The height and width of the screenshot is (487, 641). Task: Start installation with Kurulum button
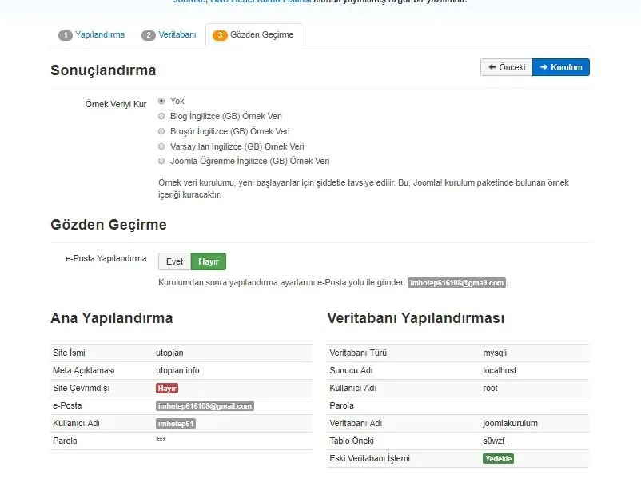click(561, 67)
